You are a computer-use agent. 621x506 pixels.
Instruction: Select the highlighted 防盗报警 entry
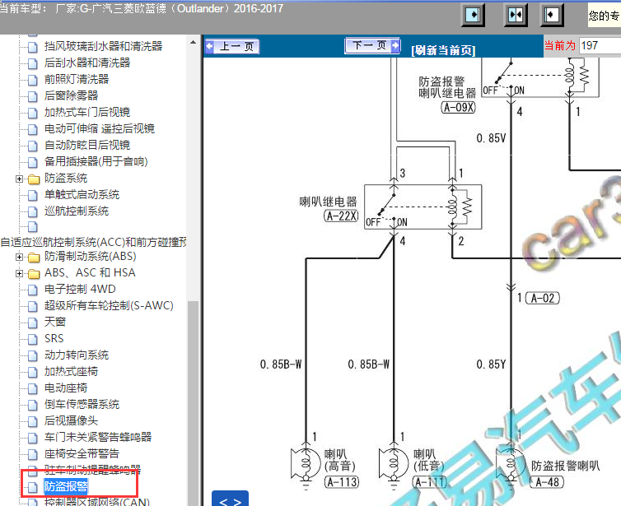click(66, 486)
